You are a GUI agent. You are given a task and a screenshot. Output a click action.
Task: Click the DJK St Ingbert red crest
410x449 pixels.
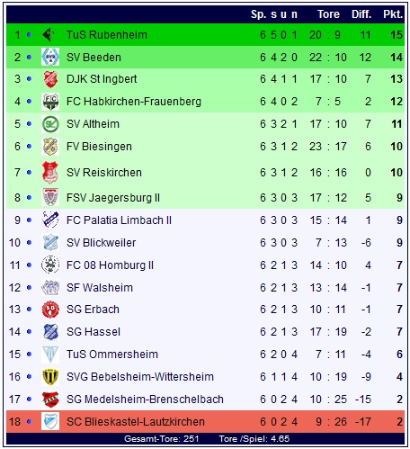click(x=50, y=79)
